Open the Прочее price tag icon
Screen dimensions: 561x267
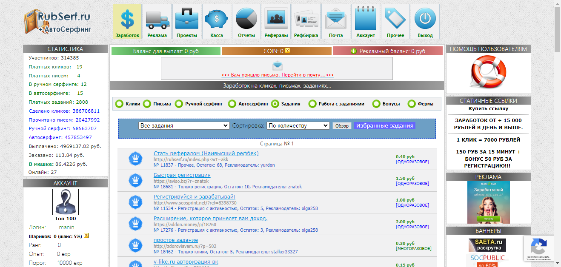(395, 22)
